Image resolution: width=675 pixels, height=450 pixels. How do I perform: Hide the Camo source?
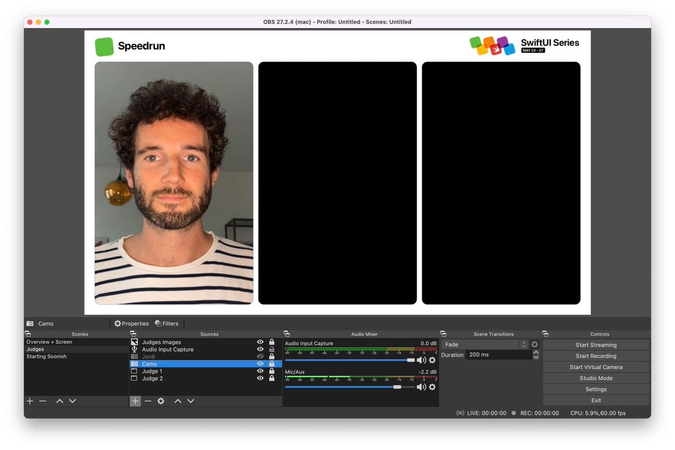(260, 364)
